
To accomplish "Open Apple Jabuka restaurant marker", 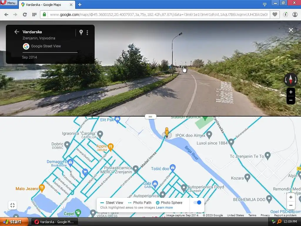I will pos(111,147).
